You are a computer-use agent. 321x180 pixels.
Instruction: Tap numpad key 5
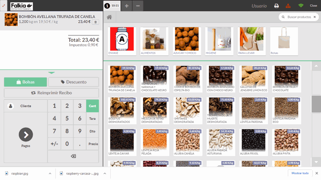coord(67,118)
